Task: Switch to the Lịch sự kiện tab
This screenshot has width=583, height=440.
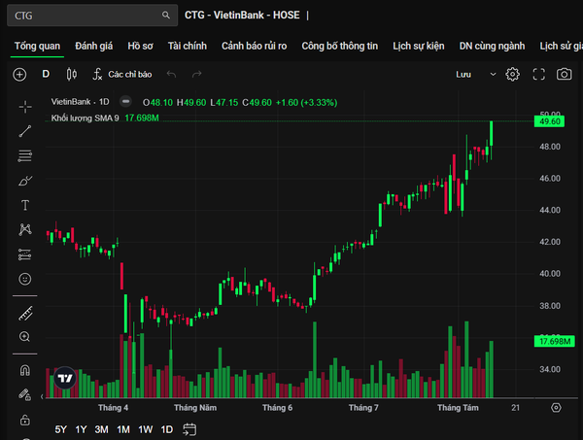Action: [x=418, y=46]
